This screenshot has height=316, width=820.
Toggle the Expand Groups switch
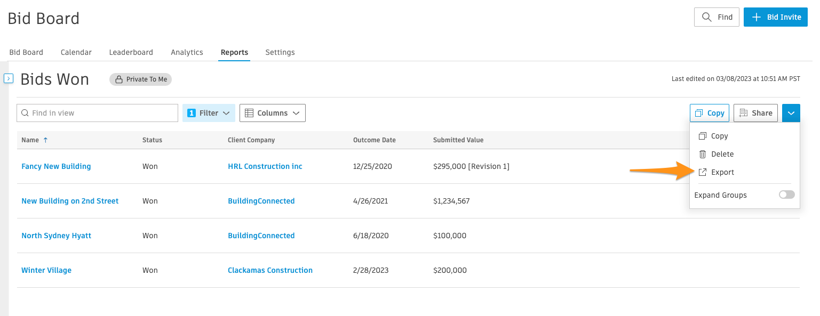[787, 195]
